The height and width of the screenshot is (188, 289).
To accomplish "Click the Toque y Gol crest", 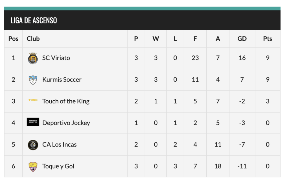I will [33, 167].
